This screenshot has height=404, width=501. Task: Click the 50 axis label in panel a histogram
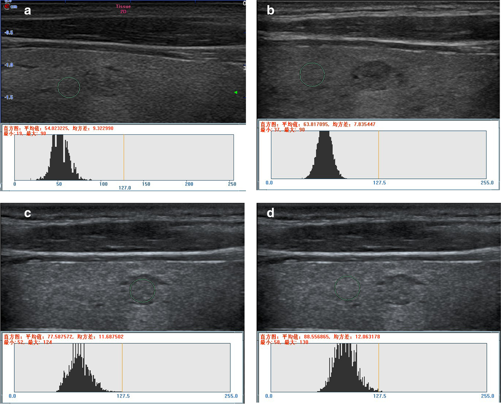pyautogui.click(x=59, y=184)
